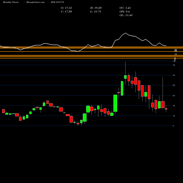Click the 'Monthly Charts' title text
183x183 pixels.
click(x=11, y=2)
